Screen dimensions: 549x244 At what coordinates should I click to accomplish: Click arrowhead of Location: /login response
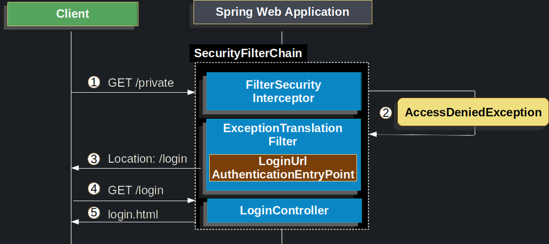[75, 168]
